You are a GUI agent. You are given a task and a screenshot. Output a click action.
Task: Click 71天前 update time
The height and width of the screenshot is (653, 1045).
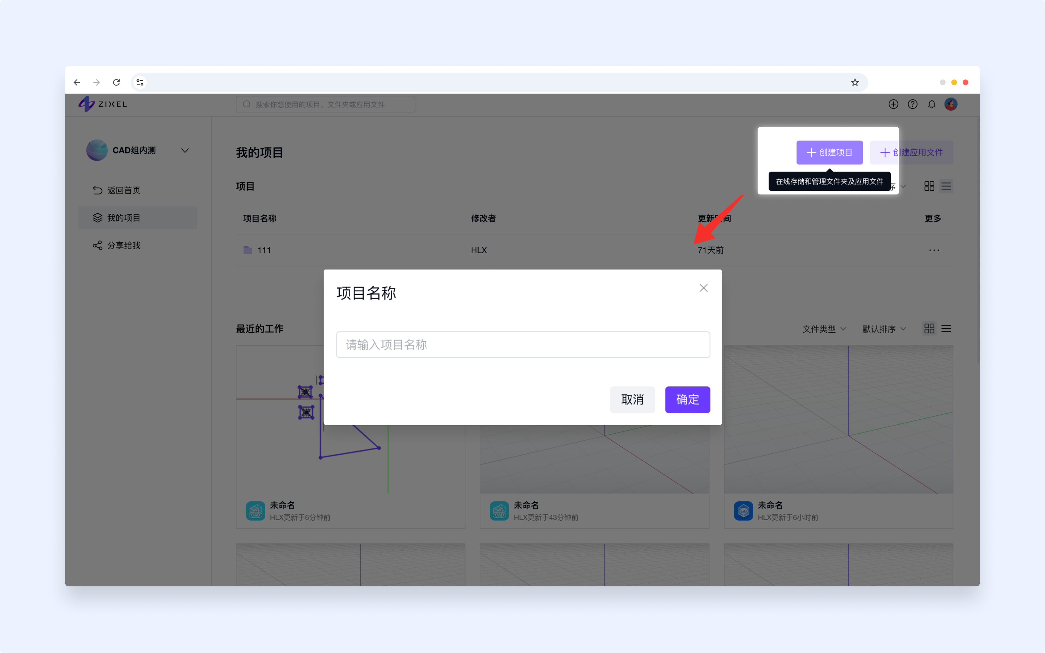711,250
